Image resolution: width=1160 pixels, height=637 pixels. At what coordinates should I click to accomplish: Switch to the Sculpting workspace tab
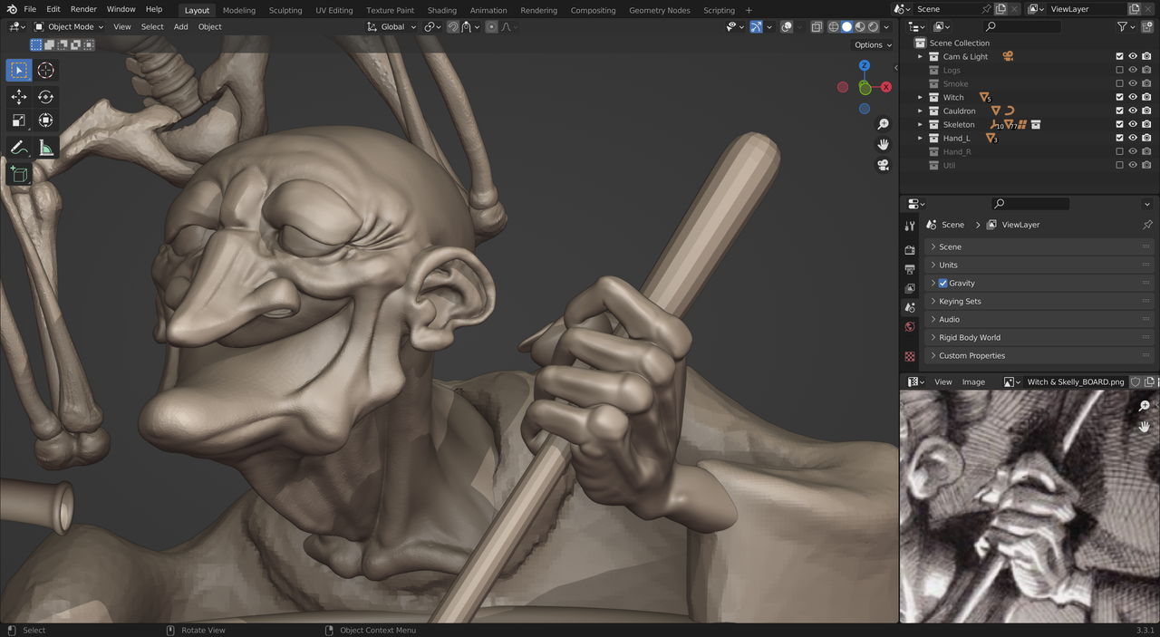(285, 11)
